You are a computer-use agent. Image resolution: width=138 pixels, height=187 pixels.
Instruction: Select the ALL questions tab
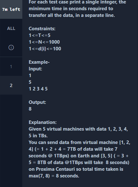11,28
